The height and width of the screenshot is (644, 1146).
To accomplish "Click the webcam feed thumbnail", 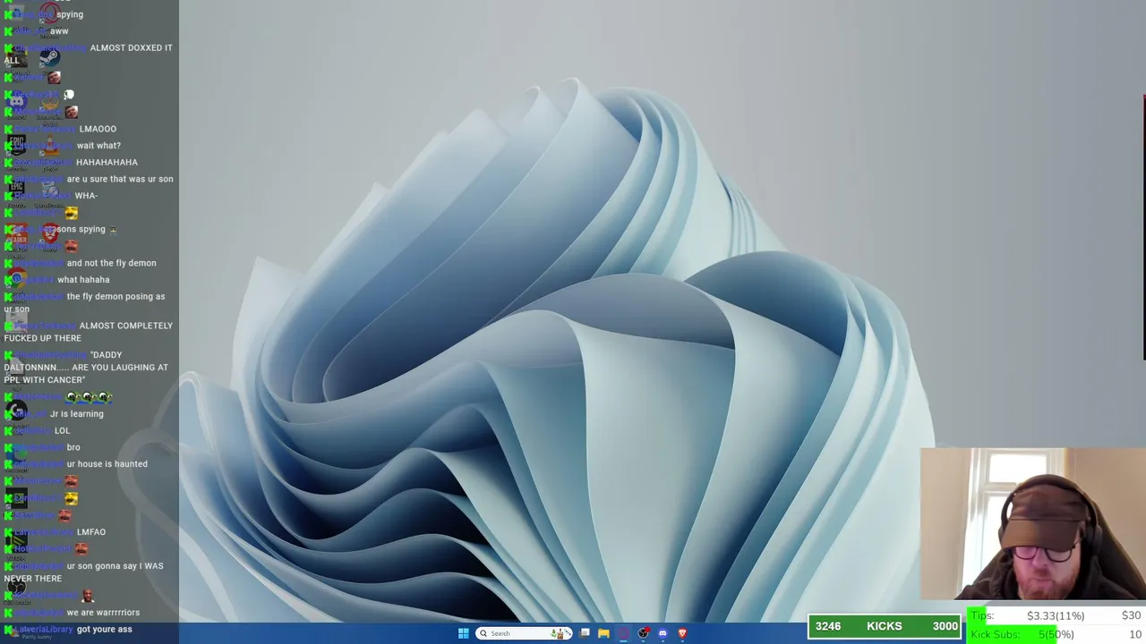I will (1032, 523).
